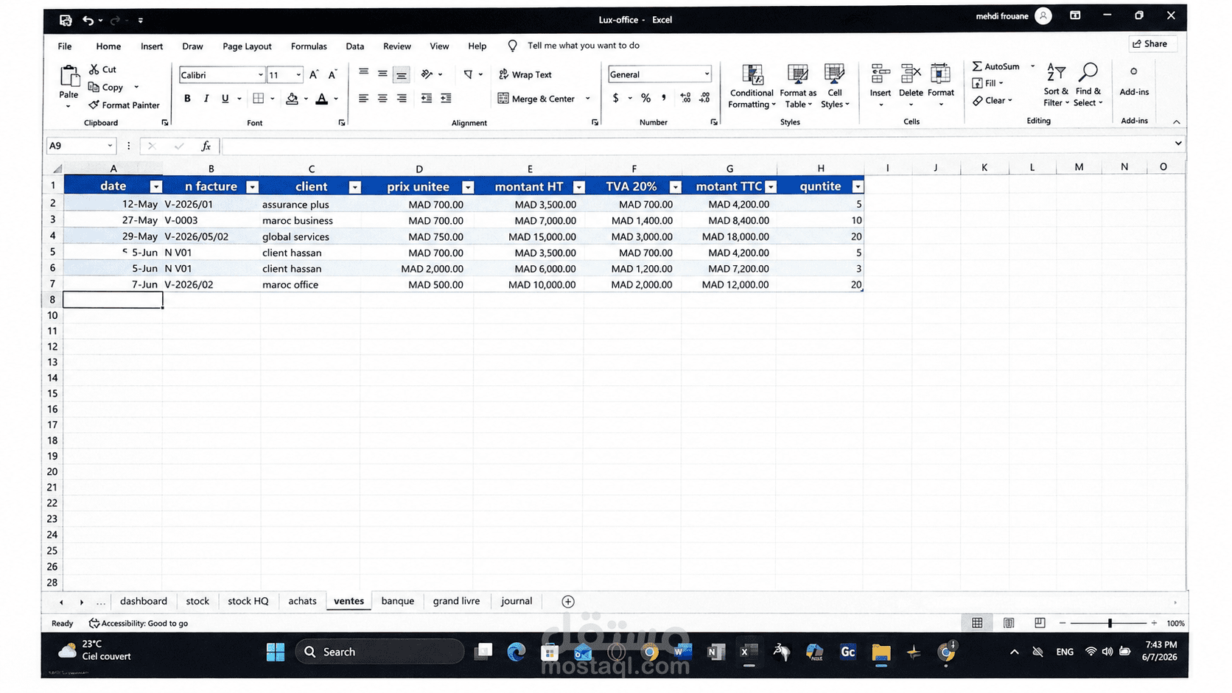Click the Undo arrow icon

click(x=88, y=20)
